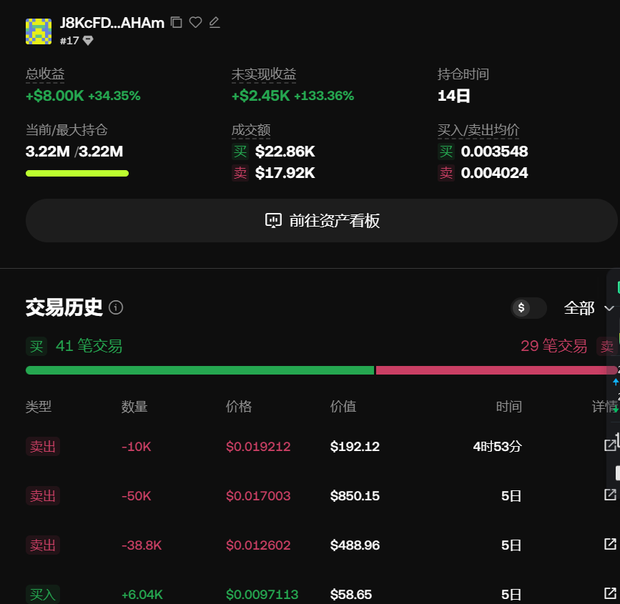This screenshot has width=620, height=604.
Task: Click the info icon beside 交易历史
Action: pyautogui.click(x=116, y=307)
